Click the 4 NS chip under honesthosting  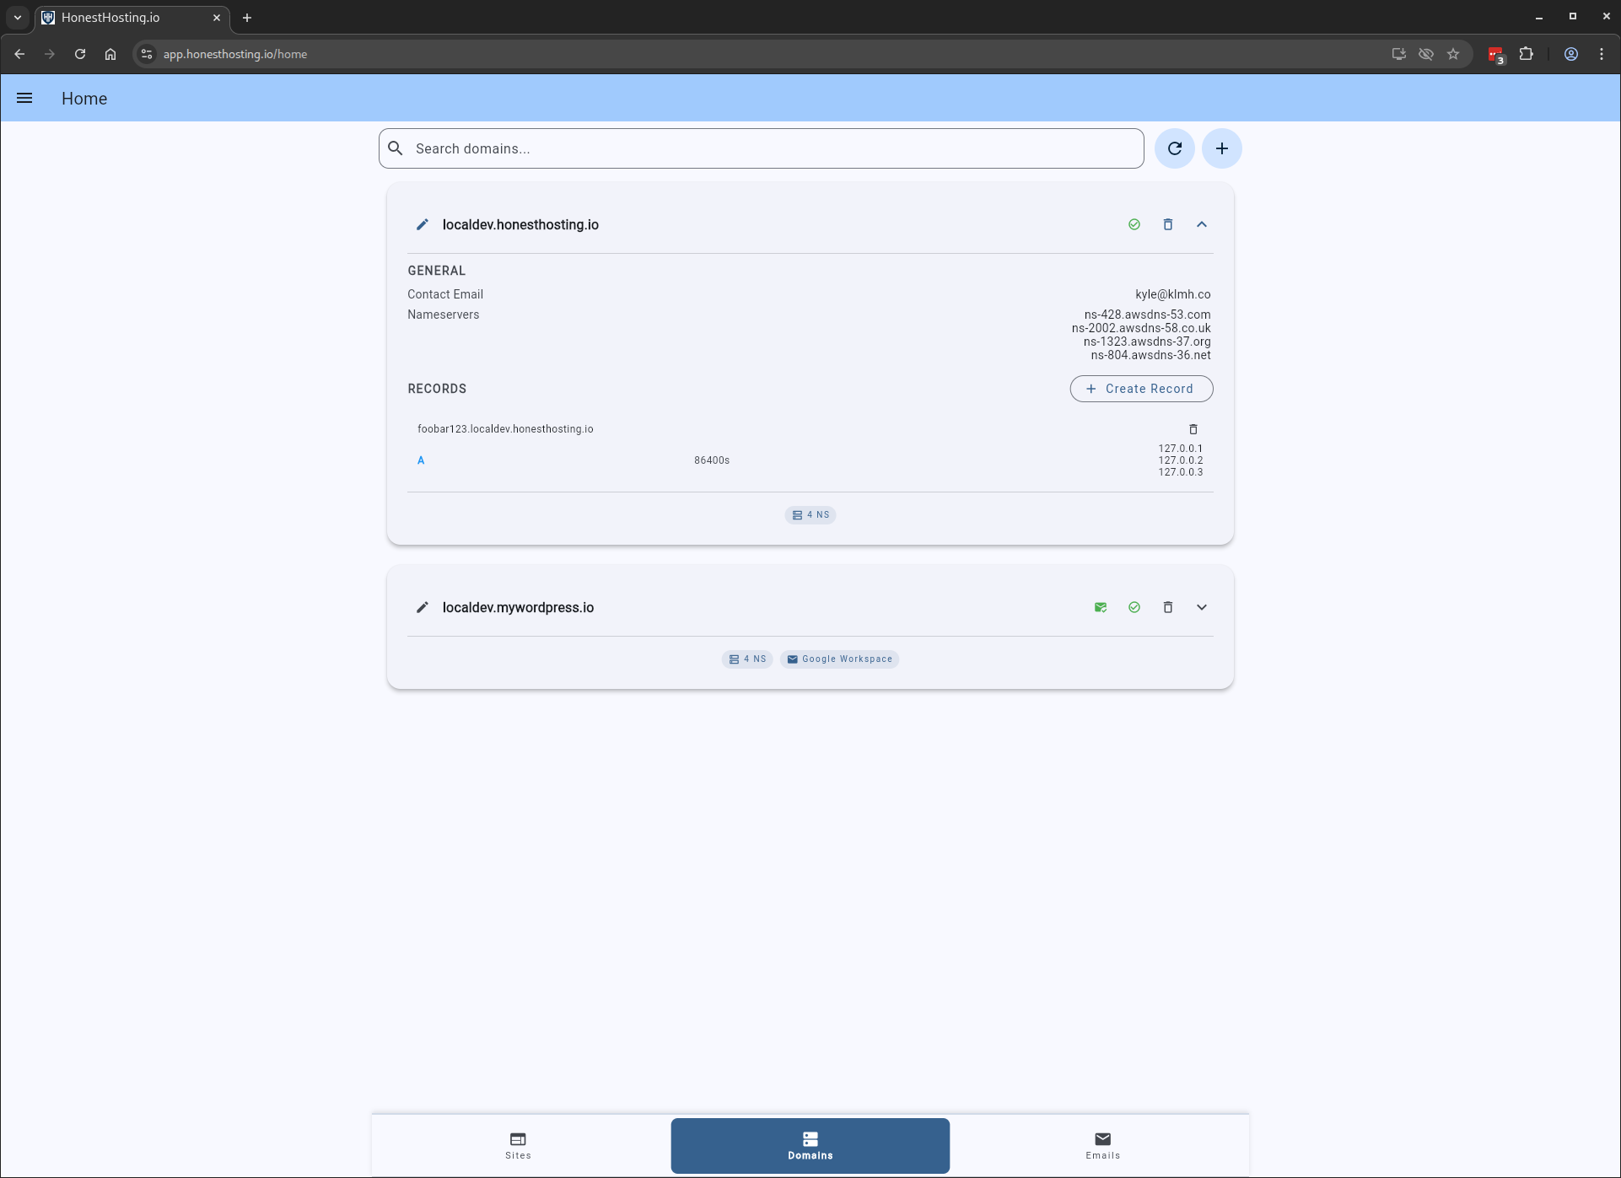(810, 515)
